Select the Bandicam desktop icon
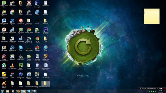166x93 pixels. coord(37,48)
